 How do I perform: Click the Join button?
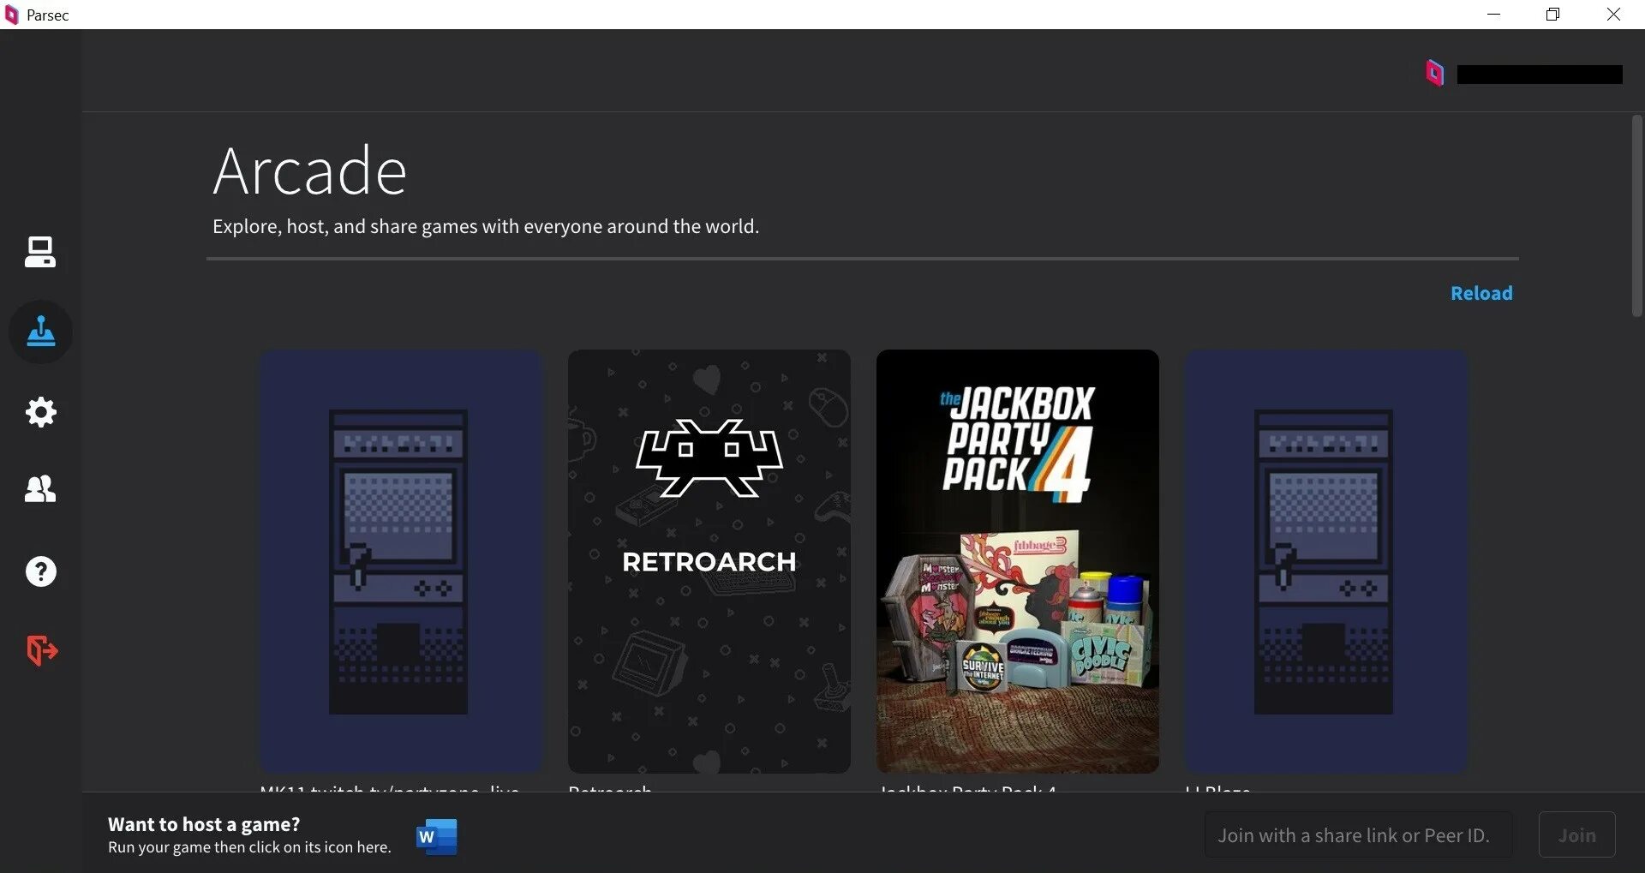point(1576,835)
